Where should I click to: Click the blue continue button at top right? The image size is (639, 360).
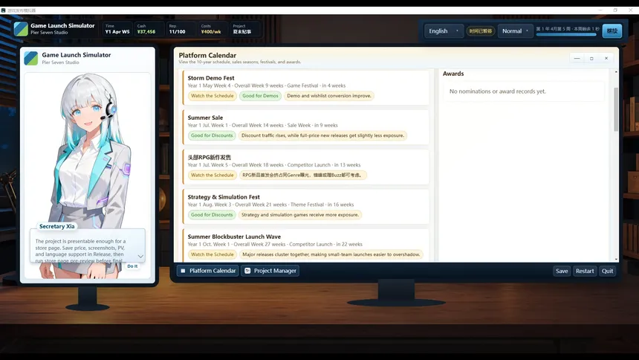coord(612,31)
